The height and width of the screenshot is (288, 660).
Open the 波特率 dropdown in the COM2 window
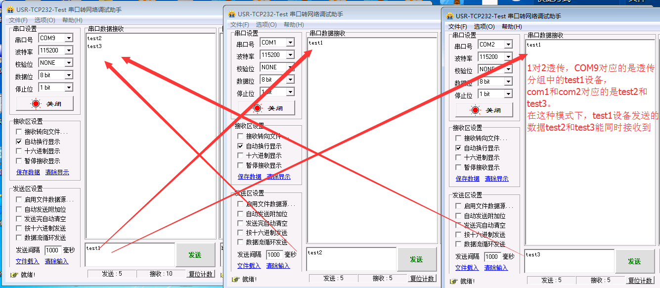(508, 57)
